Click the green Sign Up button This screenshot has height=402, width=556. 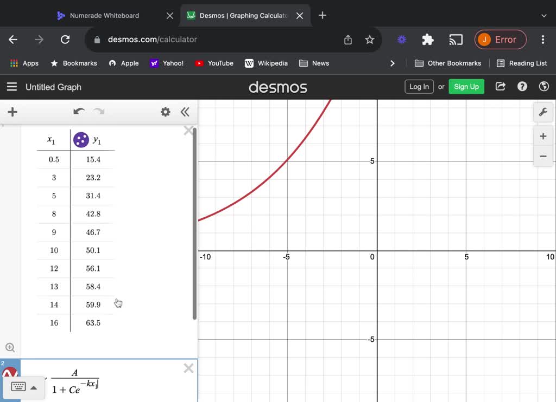pos(466,86)
